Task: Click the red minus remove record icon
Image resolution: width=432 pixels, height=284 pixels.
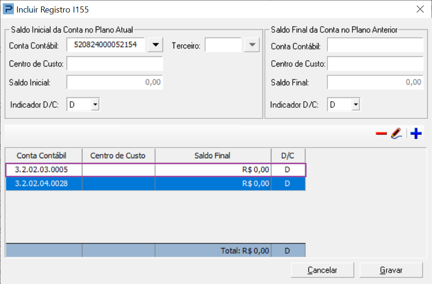Action: (381, 134)
